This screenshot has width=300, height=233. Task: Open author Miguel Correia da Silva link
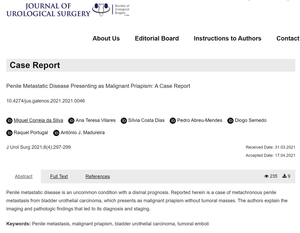[38, 120]
